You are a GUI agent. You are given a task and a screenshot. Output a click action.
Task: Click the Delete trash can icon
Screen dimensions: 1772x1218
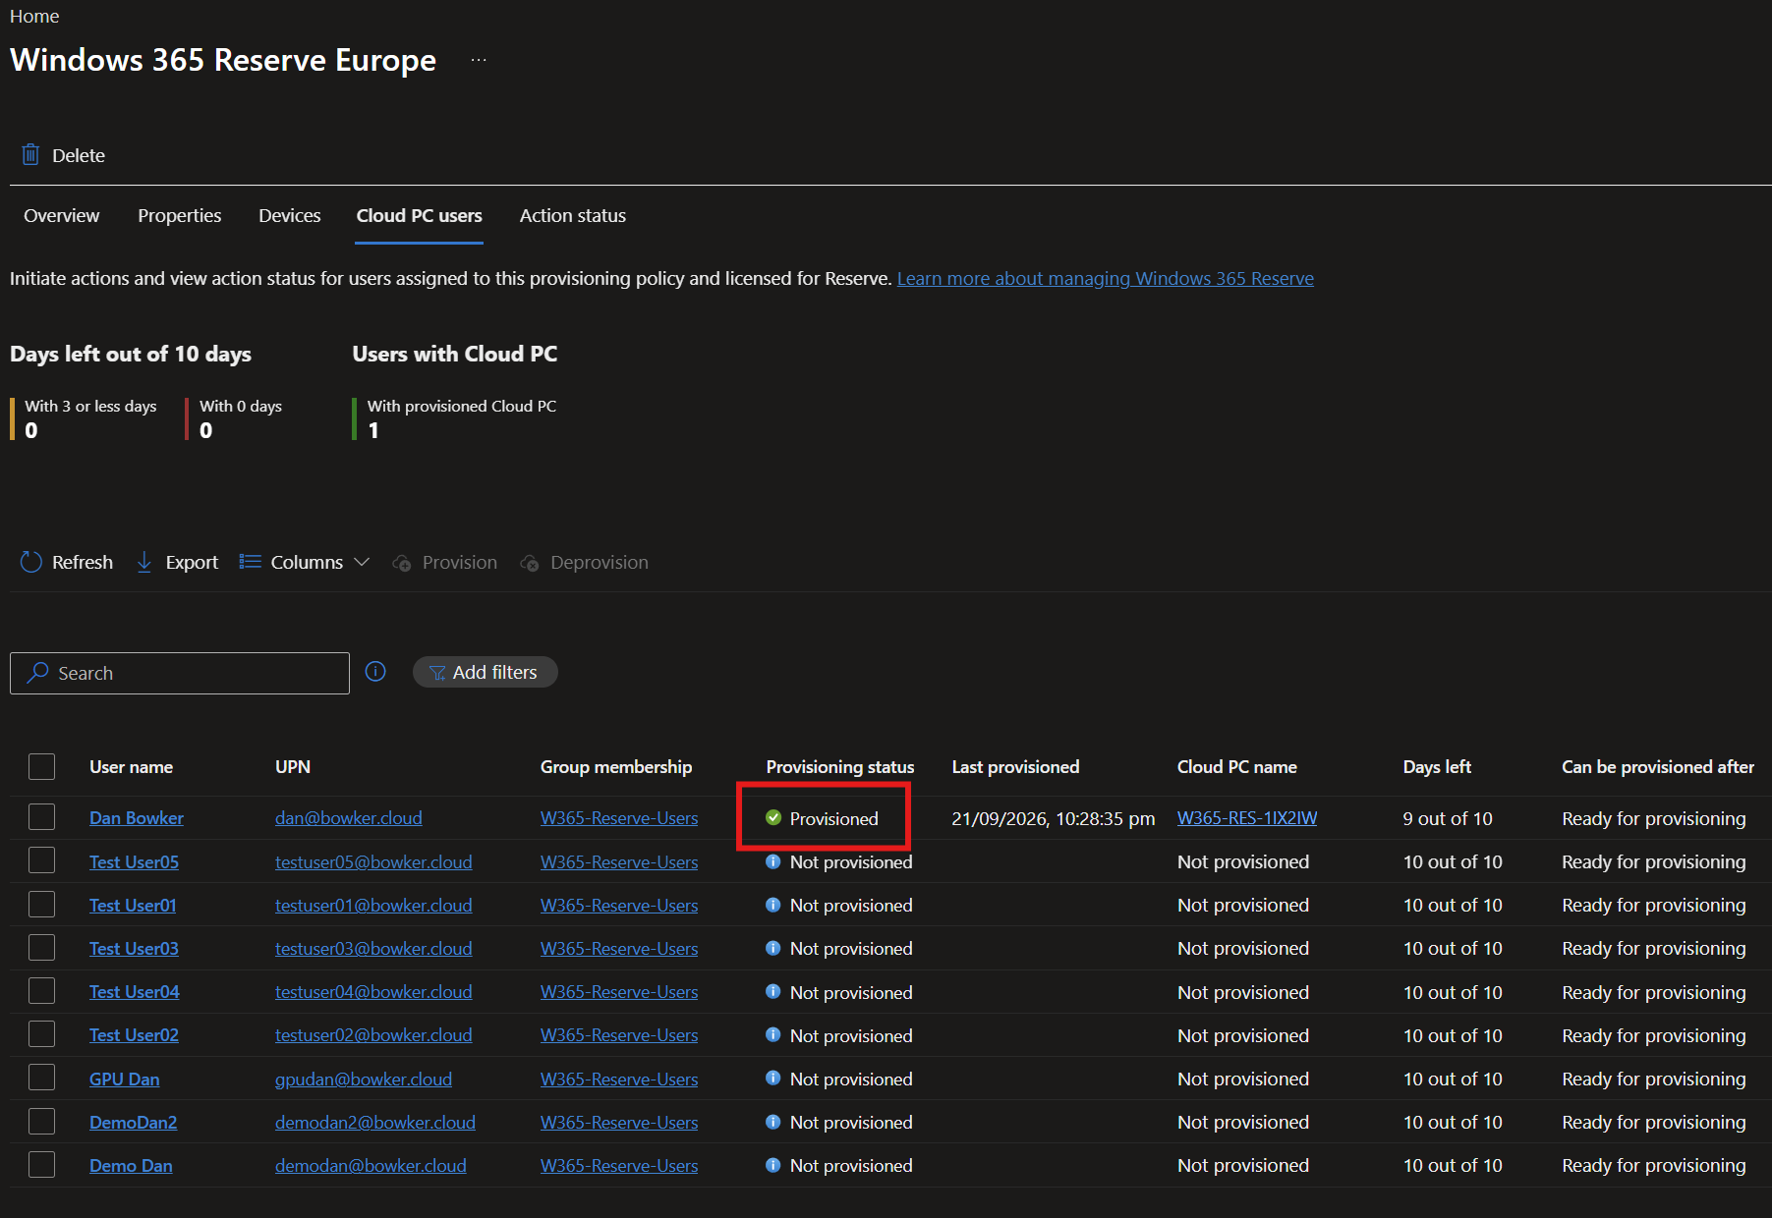click(x=30, y=155)
